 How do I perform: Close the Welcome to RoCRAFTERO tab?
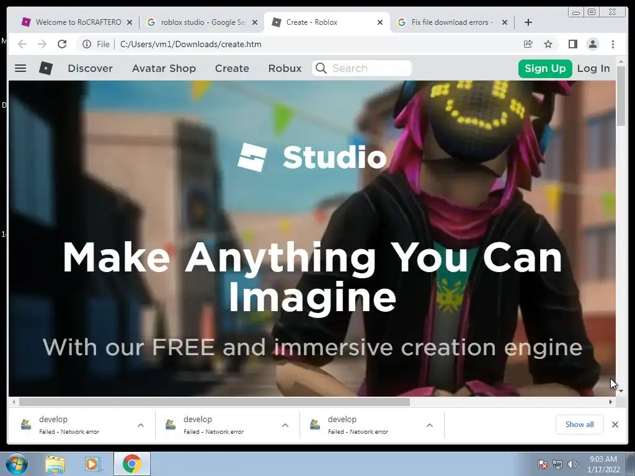click(130, 22)
